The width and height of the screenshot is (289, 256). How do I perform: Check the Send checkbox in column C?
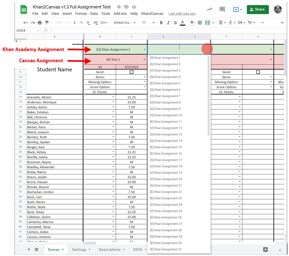point(131,72)
